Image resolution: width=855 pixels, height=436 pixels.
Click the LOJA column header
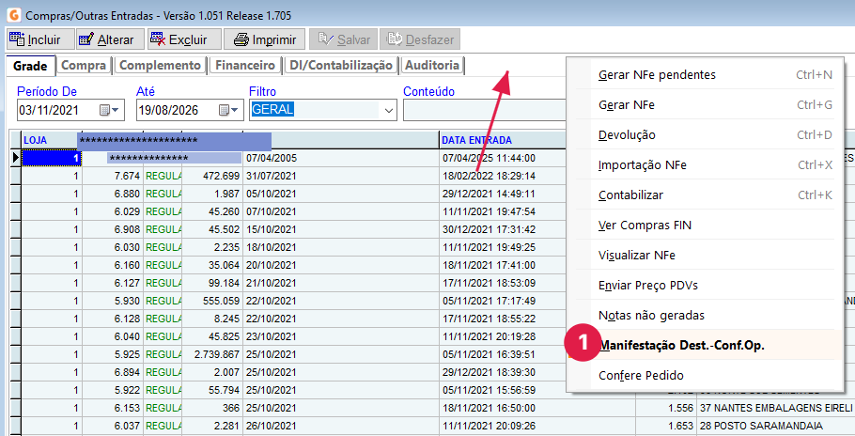(52, 140)
